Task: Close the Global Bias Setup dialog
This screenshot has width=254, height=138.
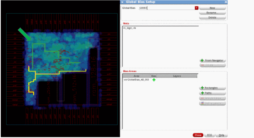Action: point(198,135)
